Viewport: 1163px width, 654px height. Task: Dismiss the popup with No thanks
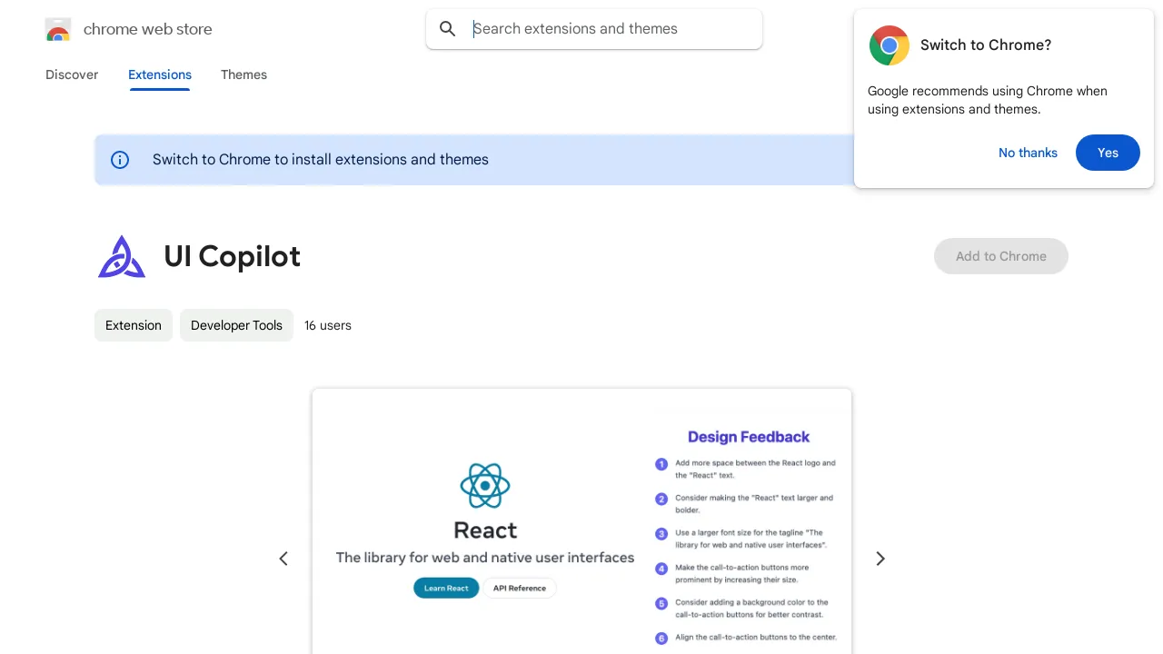[1028, 153]
